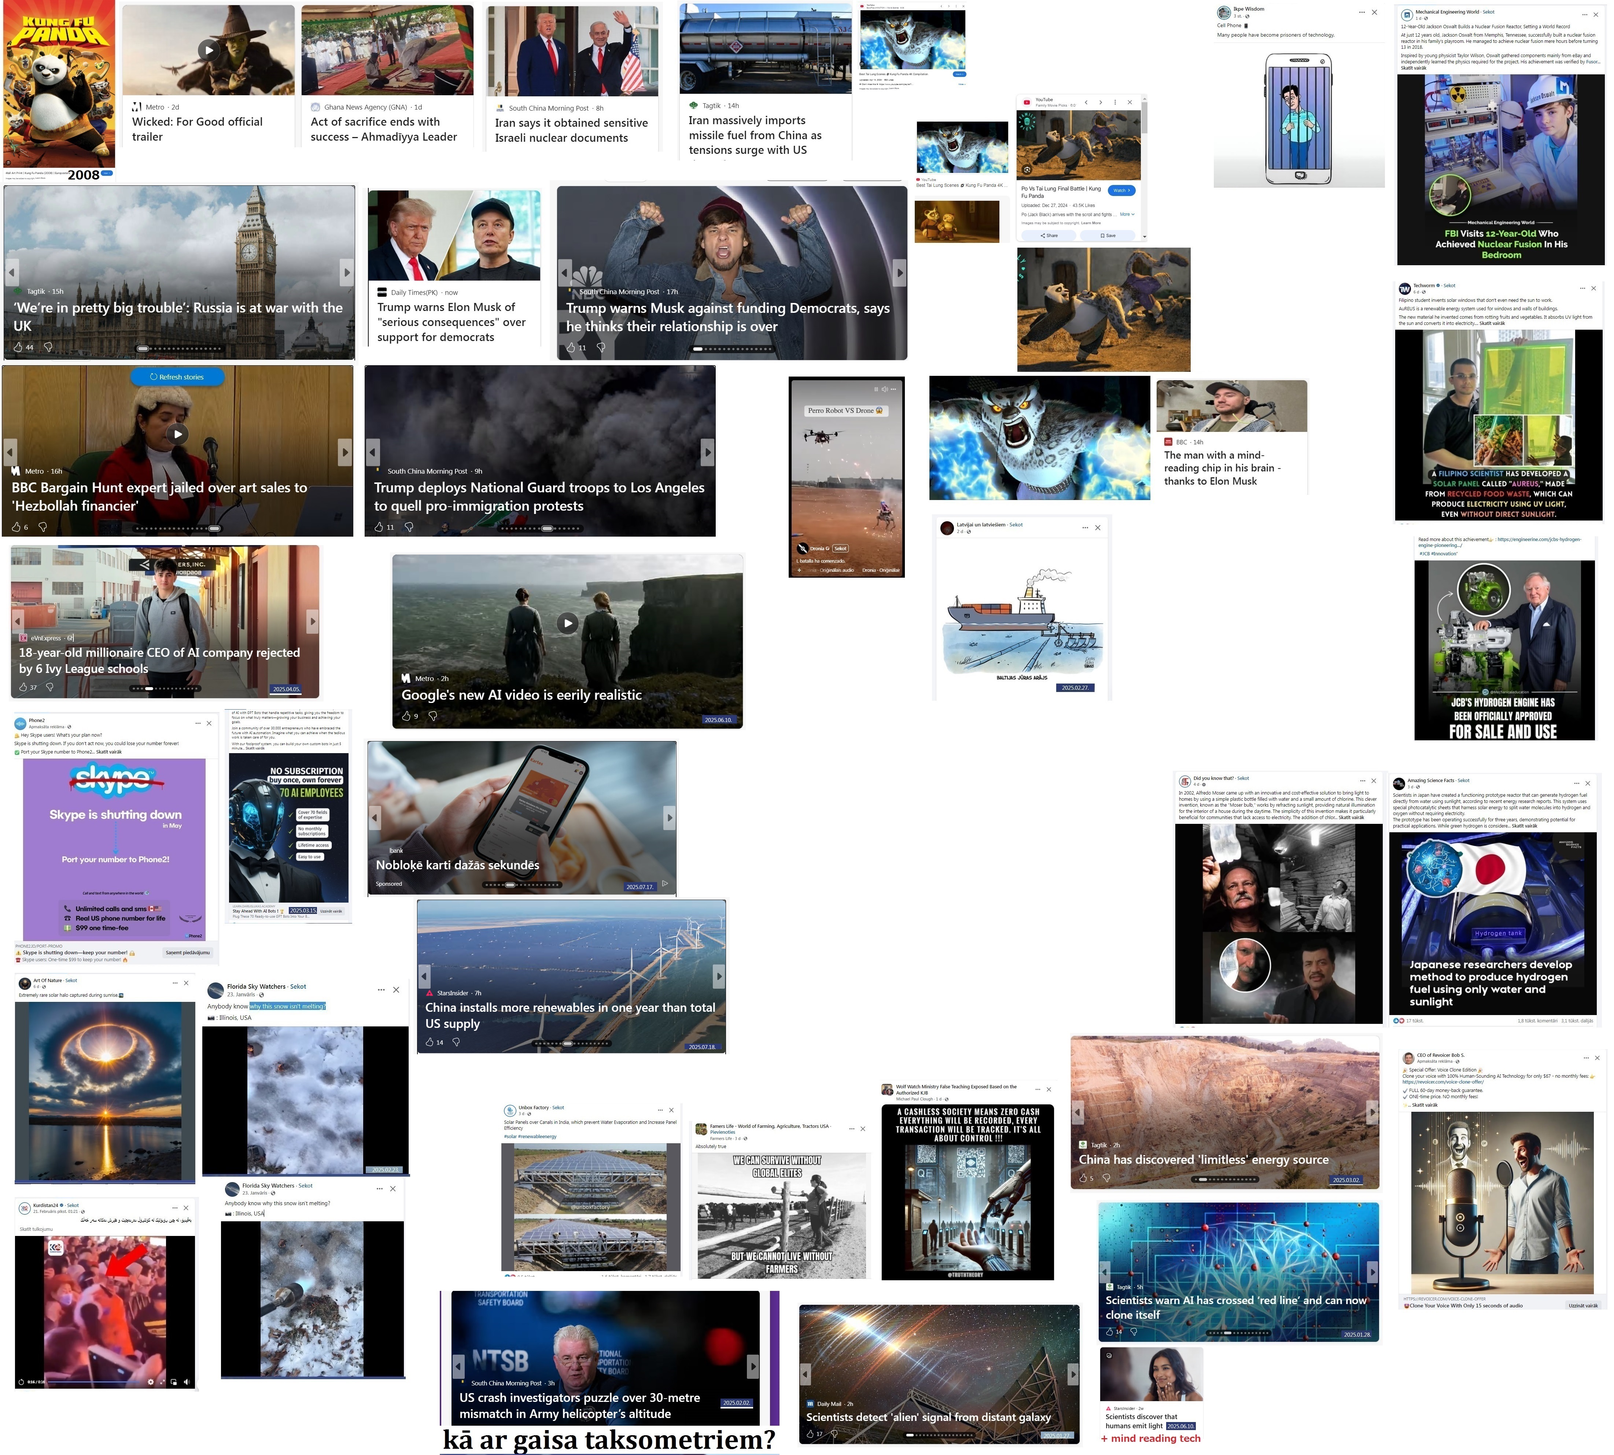Follow Art Of Nature via Sekot
This screenshot has width=1614, height=1455.
tap(70, 980)
